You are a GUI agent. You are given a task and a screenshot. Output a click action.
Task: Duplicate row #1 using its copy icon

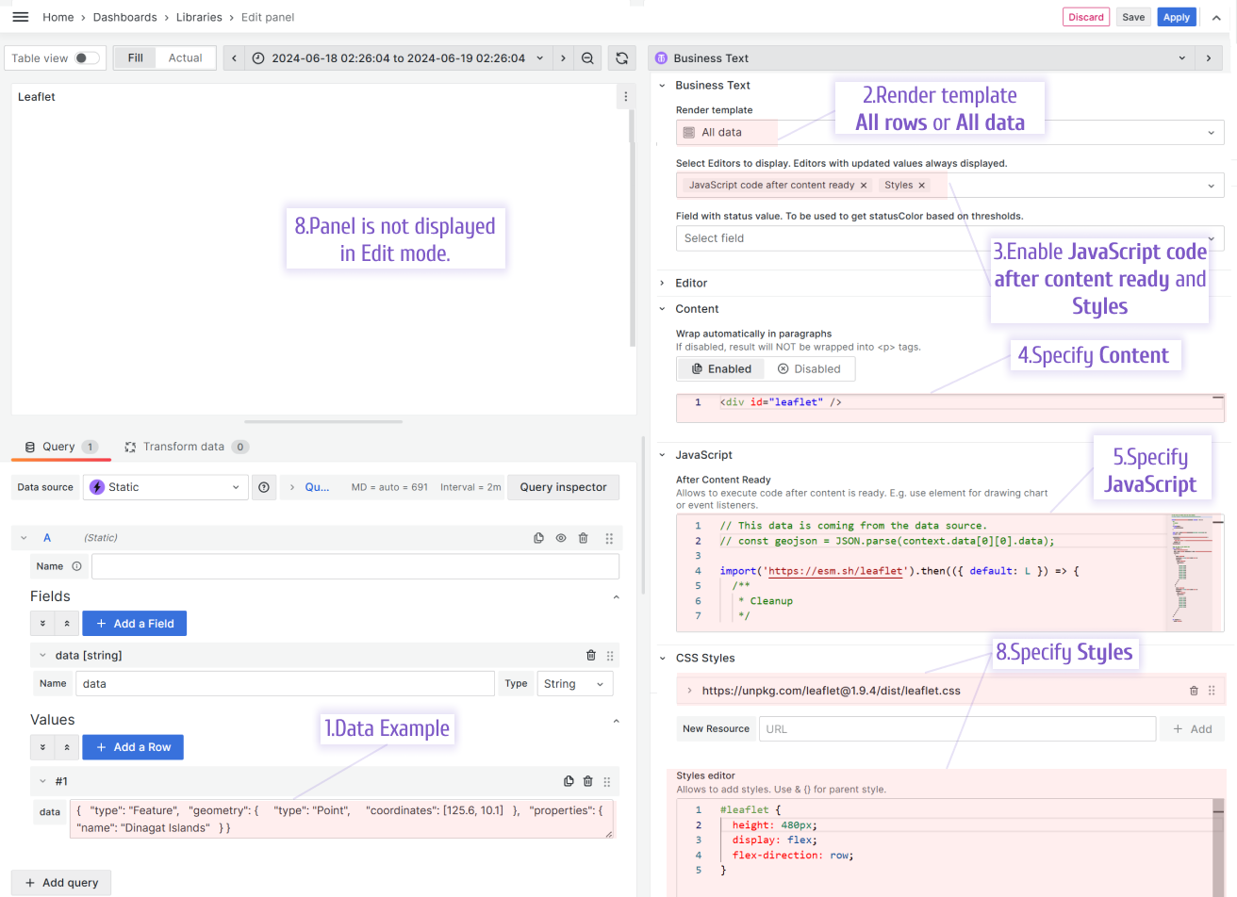[569, 780]
